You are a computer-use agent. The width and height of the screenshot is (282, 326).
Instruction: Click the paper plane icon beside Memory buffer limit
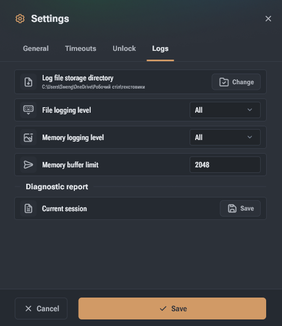28,165
